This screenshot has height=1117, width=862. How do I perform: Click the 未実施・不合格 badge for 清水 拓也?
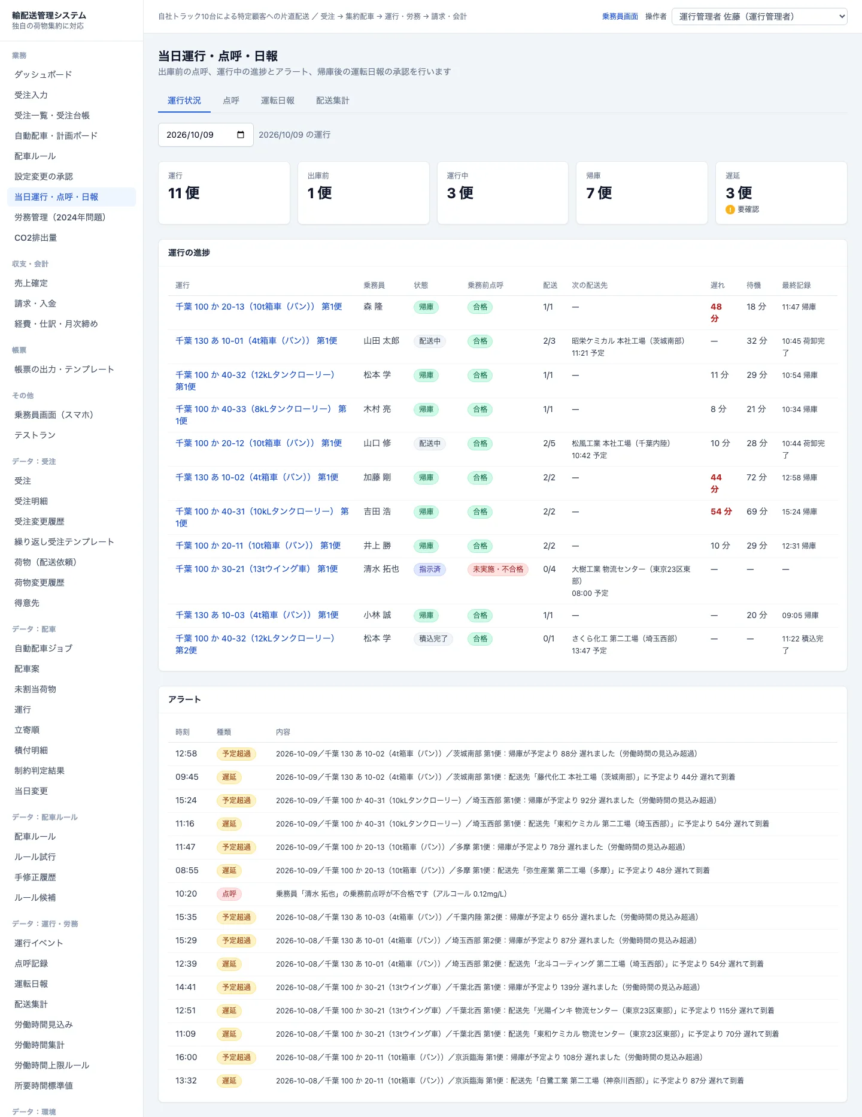[498, 569]
